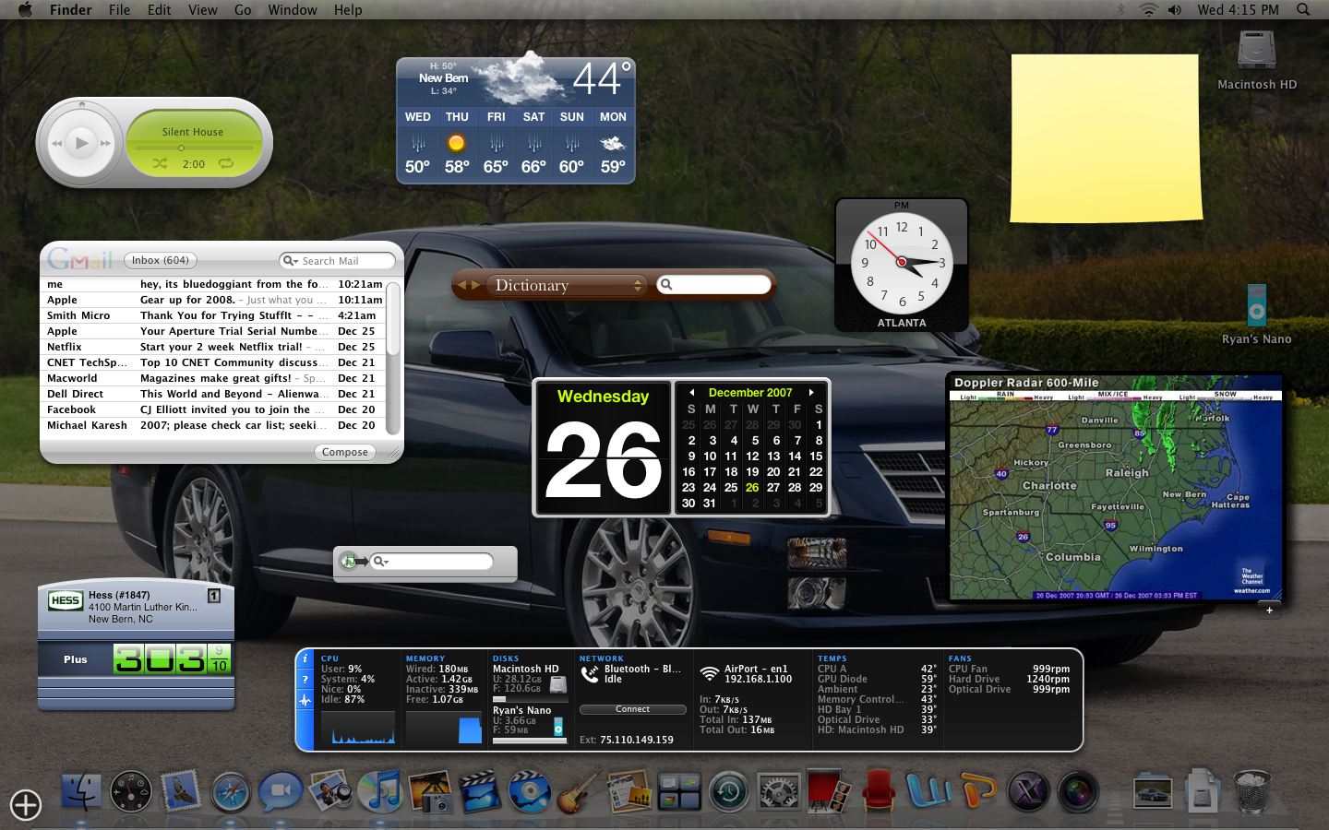Go to next month in calendar widget
1329x830 pixels.
tap(811, 392)
